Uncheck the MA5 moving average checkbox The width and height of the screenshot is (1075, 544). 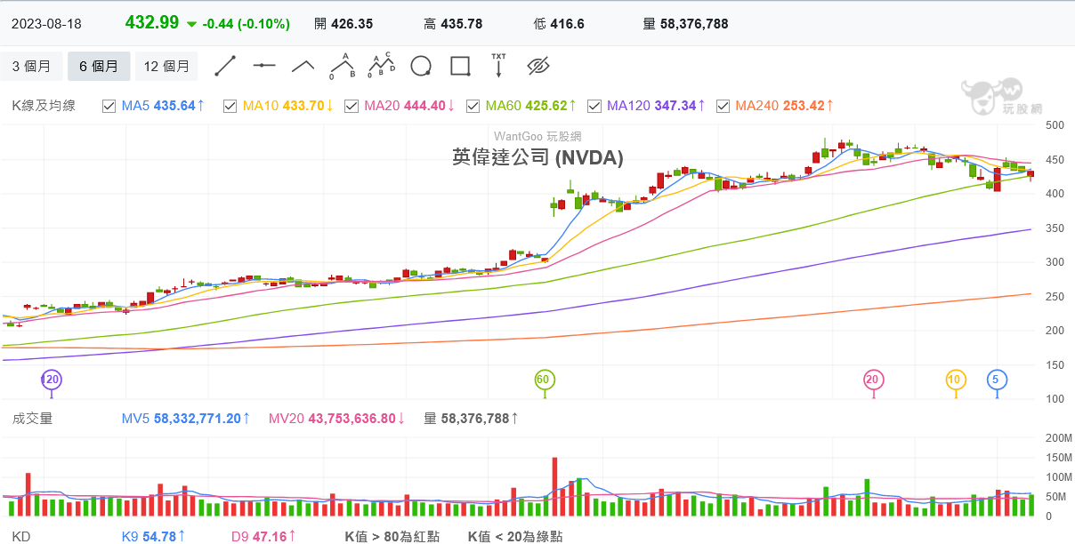click(109, 106)
